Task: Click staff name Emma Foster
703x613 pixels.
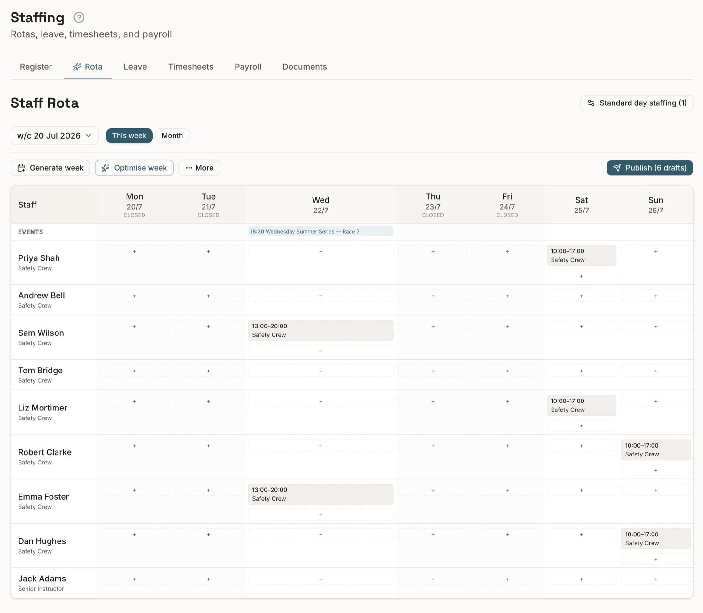Action: click(43, 497)
